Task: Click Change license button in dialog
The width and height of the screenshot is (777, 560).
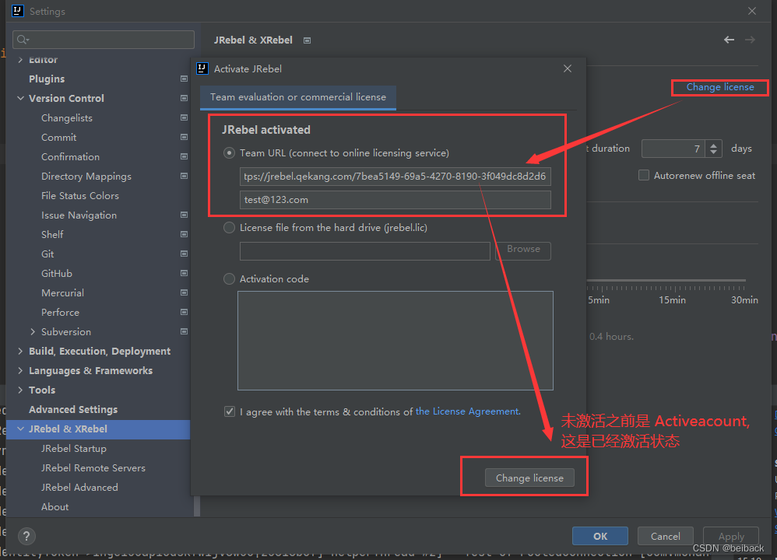Action: point(529,478)
